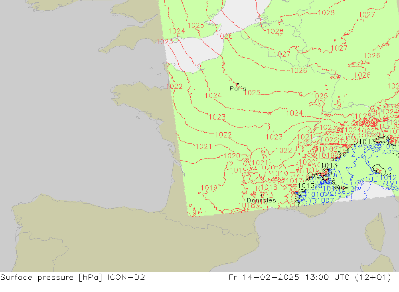This screenshot has width=399, height=292.
Task: Click the 'Surface pressure [hPa] ICON-D2' caption
Action: 73,277
